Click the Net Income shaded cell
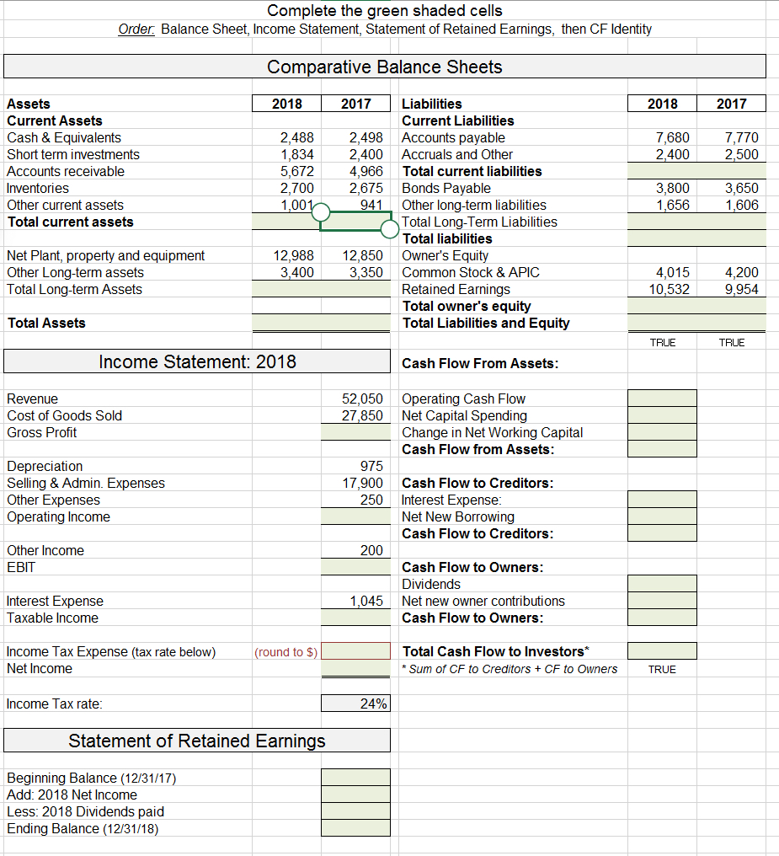Screen dimensions: 779x856 pos(354,668)
